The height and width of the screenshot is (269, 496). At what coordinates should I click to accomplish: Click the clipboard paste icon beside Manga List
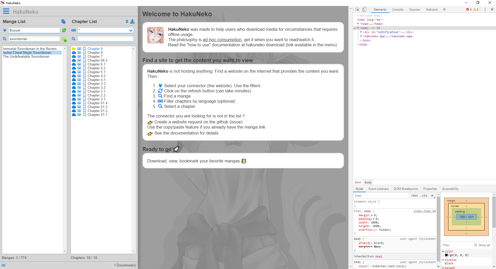[x=63, y=21]
